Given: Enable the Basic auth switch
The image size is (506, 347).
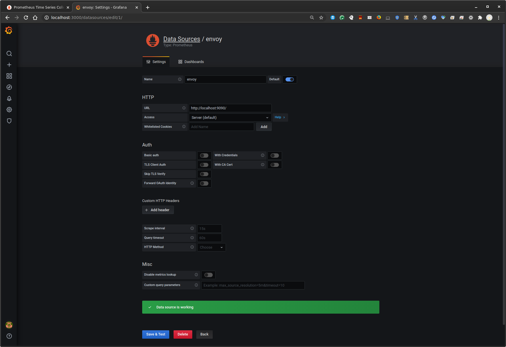Looking at the screenshot, I should point(204,156).
